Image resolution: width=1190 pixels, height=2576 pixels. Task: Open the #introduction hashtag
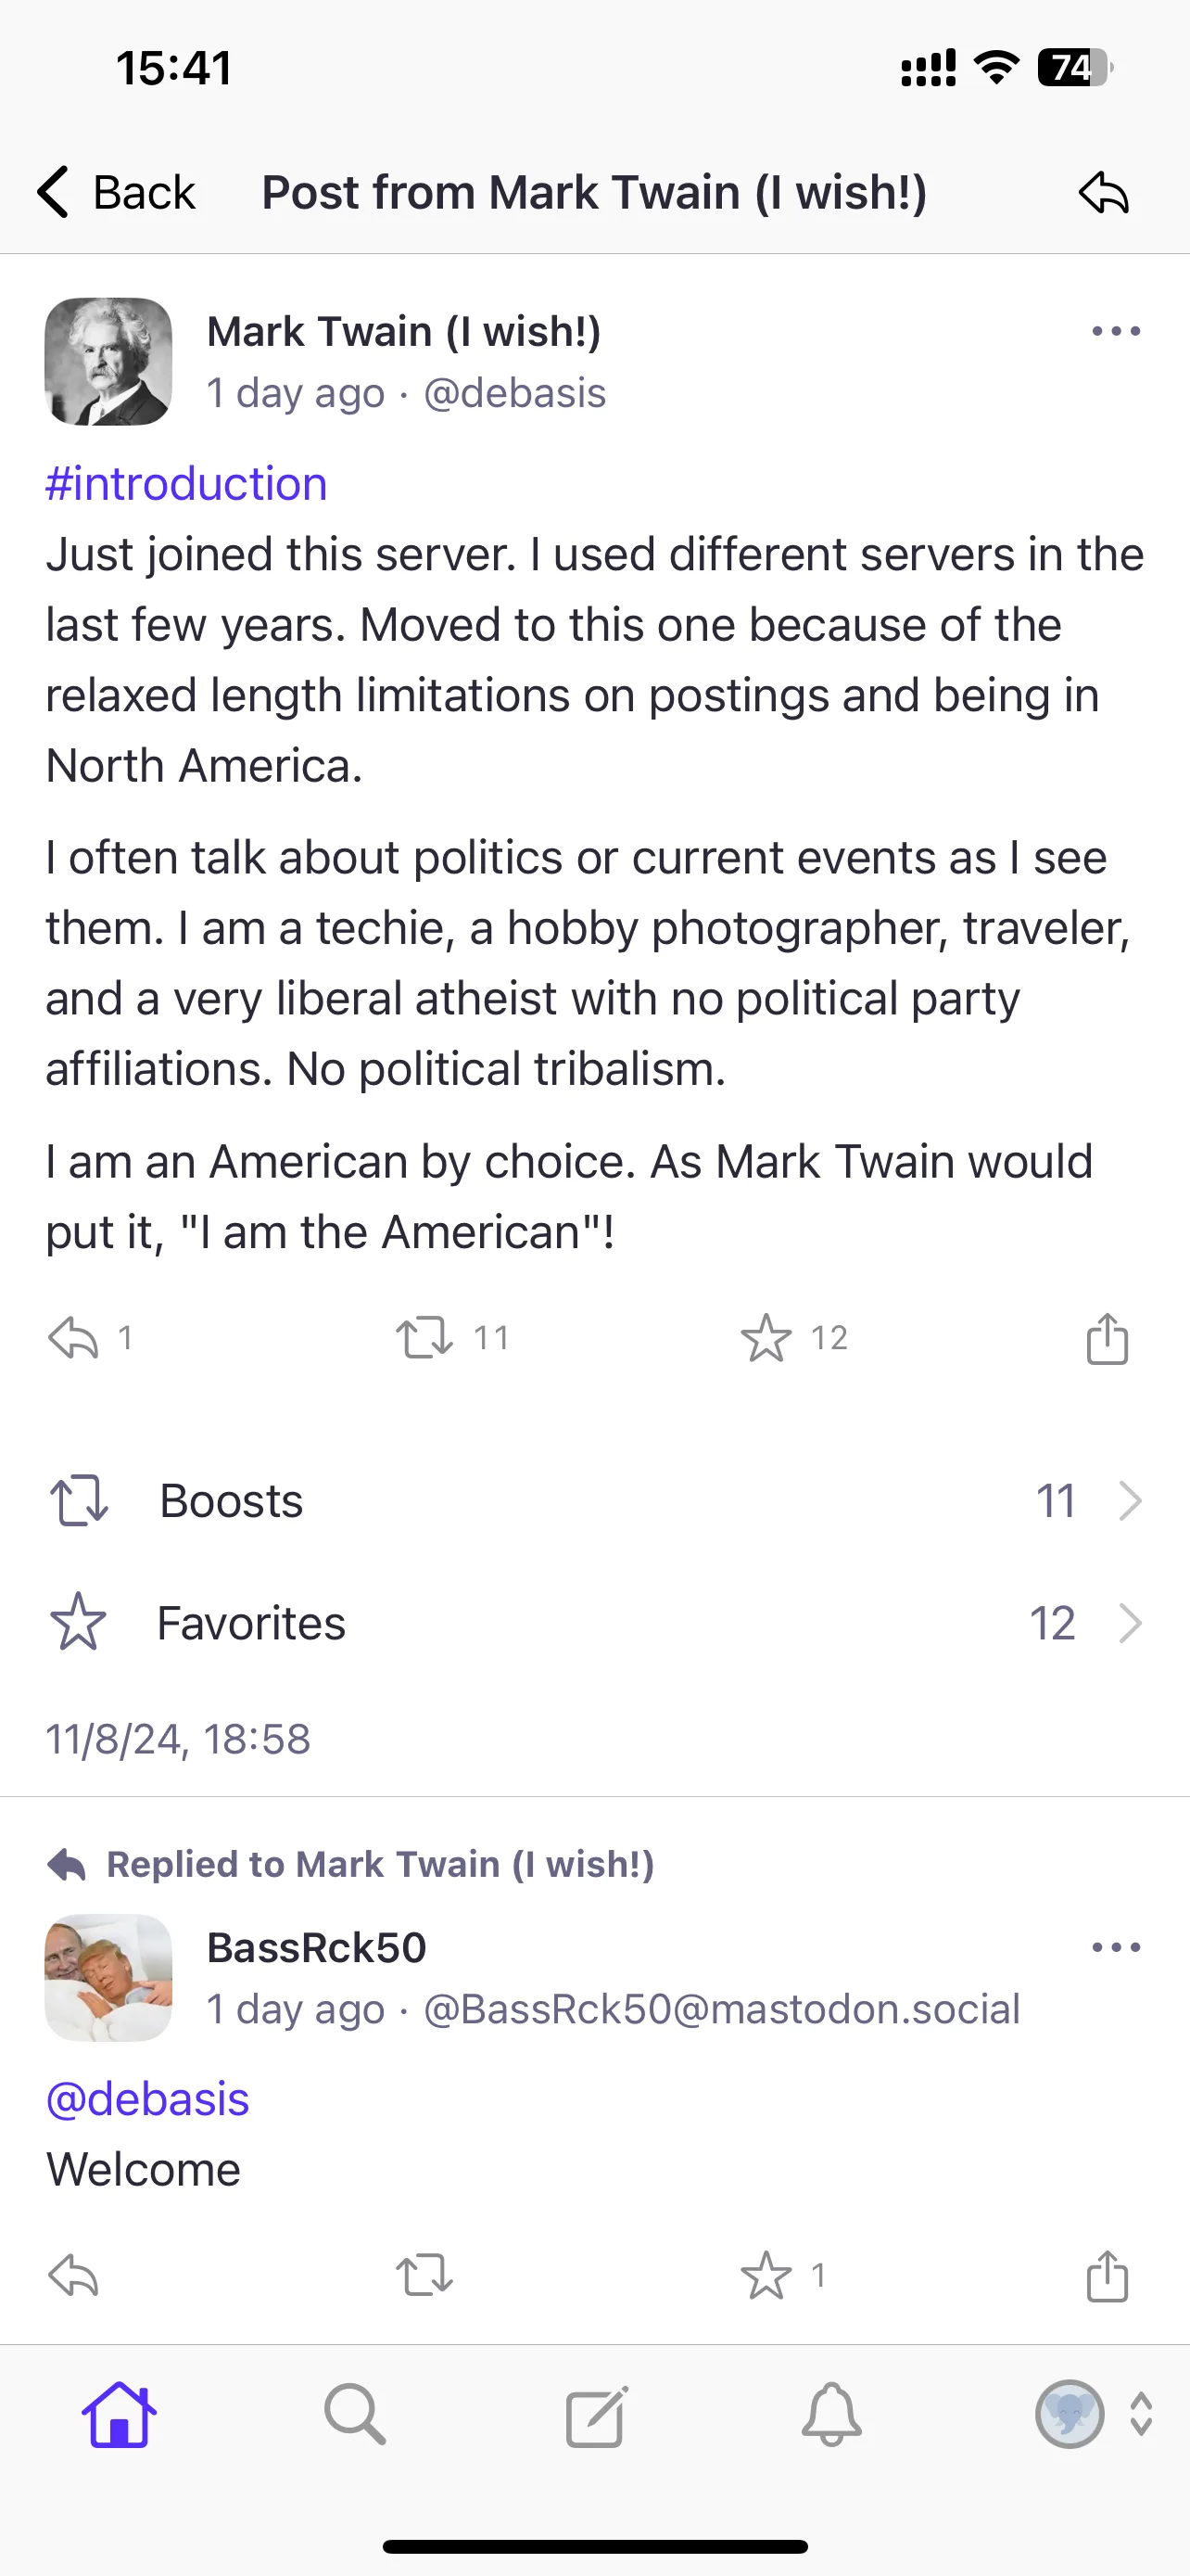(187, 484)
